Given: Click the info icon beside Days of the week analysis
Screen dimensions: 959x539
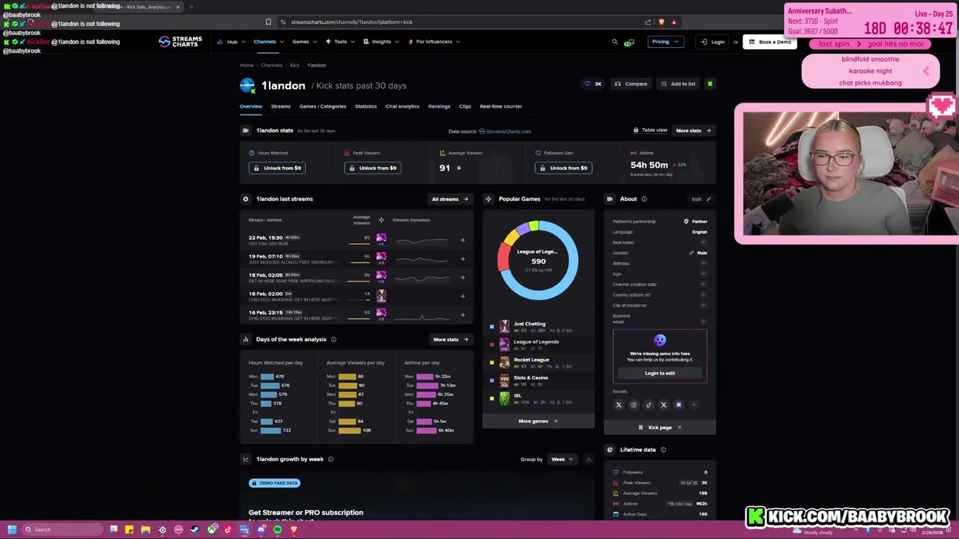Looking at the screenshot, I should point(333,339).
